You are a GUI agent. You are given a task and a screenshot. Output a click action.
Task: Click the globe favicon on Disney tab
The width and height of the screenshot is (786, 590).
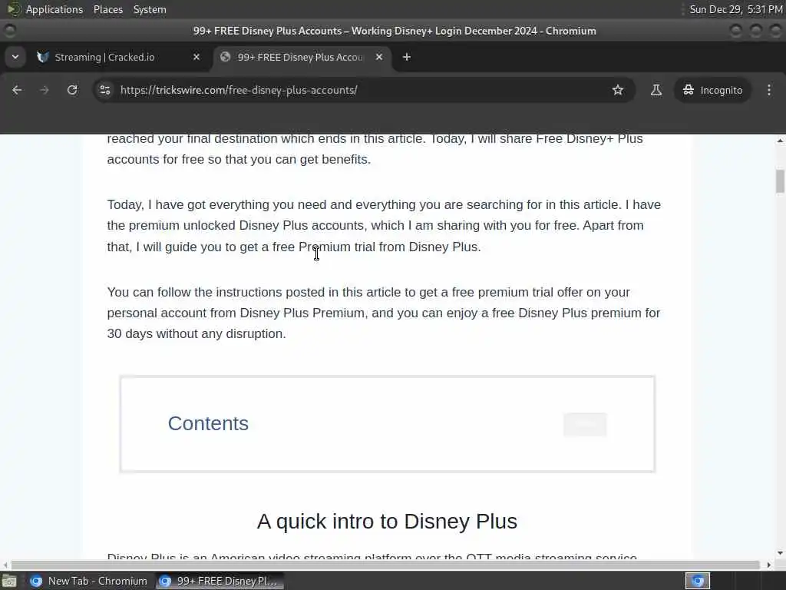click(x=225, y=57)
